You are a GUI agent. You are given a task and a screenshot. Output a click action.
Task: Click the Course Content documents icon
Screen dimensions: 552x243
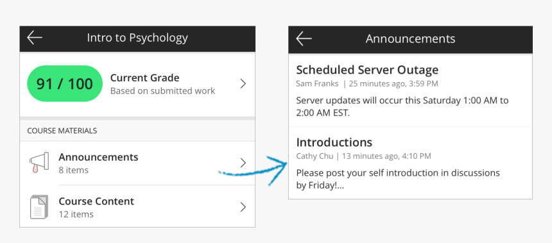click(39, 207)
